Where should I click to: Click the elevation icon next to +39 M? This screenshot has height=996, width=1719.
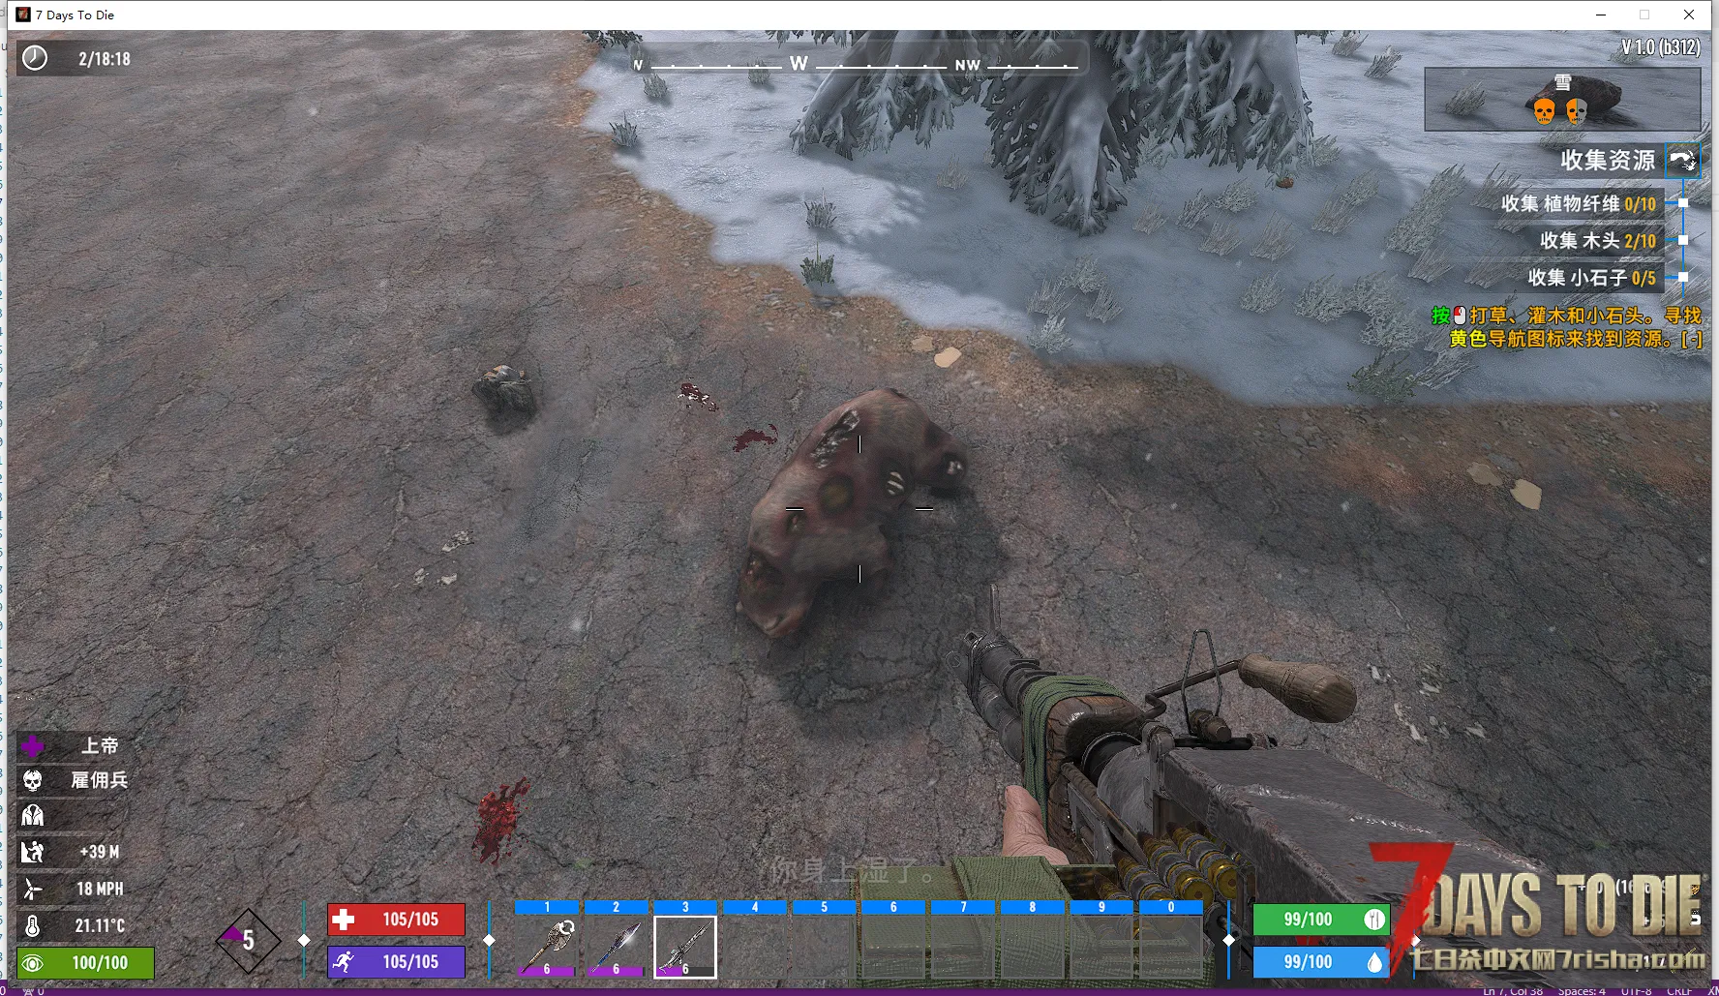click(x=33, y=852)
